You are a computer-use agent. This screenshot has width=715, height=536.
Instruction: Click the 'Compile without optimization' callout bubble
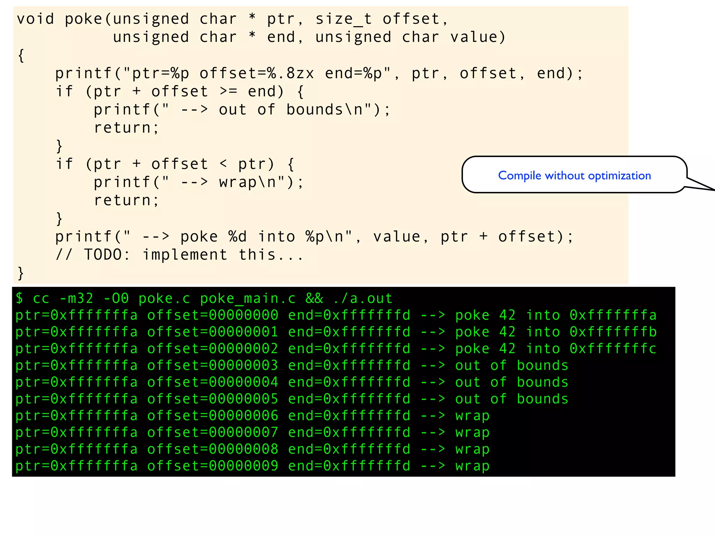[x=574, y=175]
